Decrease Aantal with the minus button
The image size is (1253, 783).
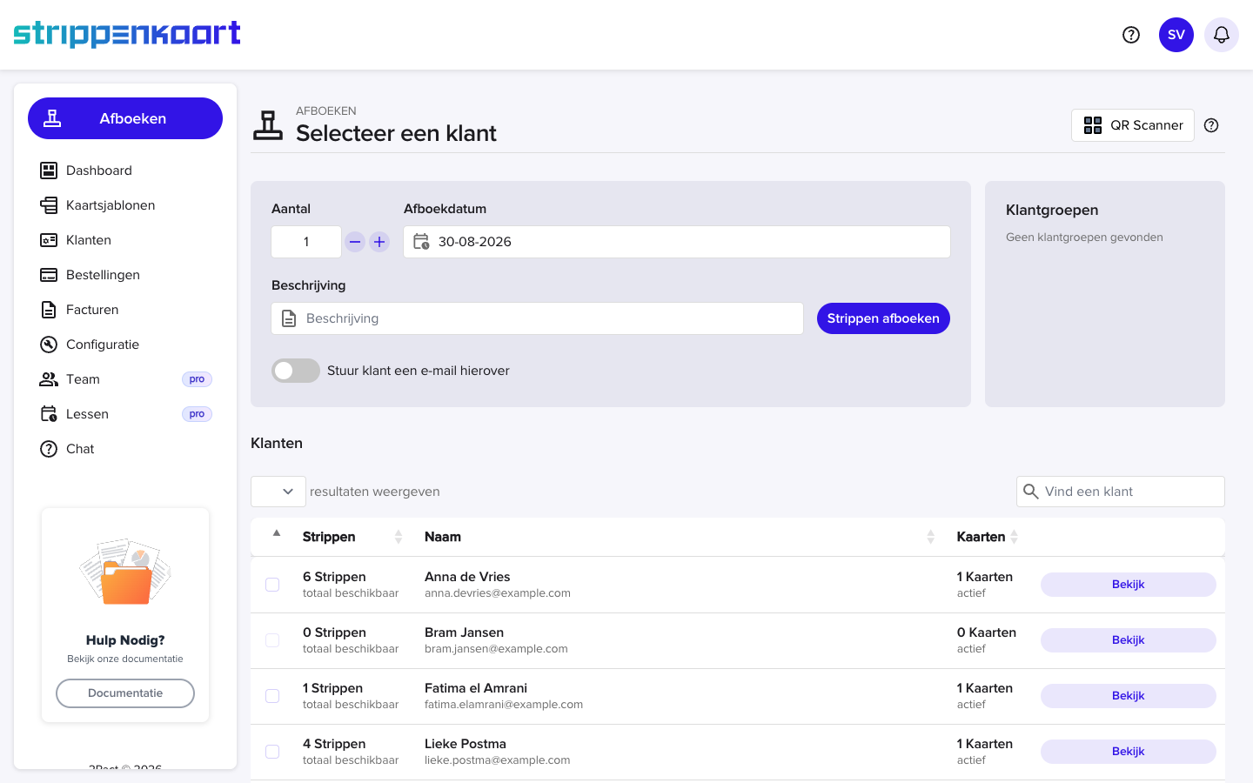pos(355,242)
